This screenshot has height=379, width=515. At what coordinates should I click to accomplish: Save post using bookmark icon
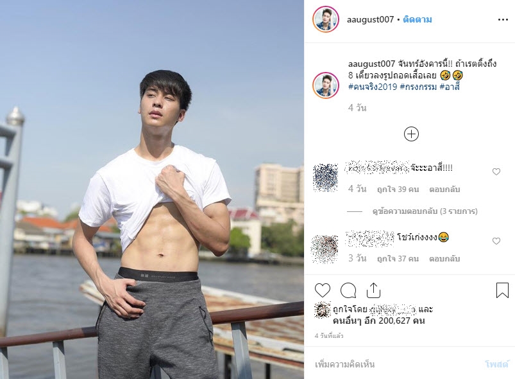coord(502,290)
